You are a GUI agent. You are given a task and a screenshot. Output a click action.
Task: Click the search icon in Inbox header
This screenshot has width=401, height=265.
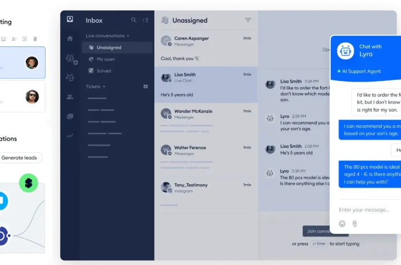click(134, 20)
